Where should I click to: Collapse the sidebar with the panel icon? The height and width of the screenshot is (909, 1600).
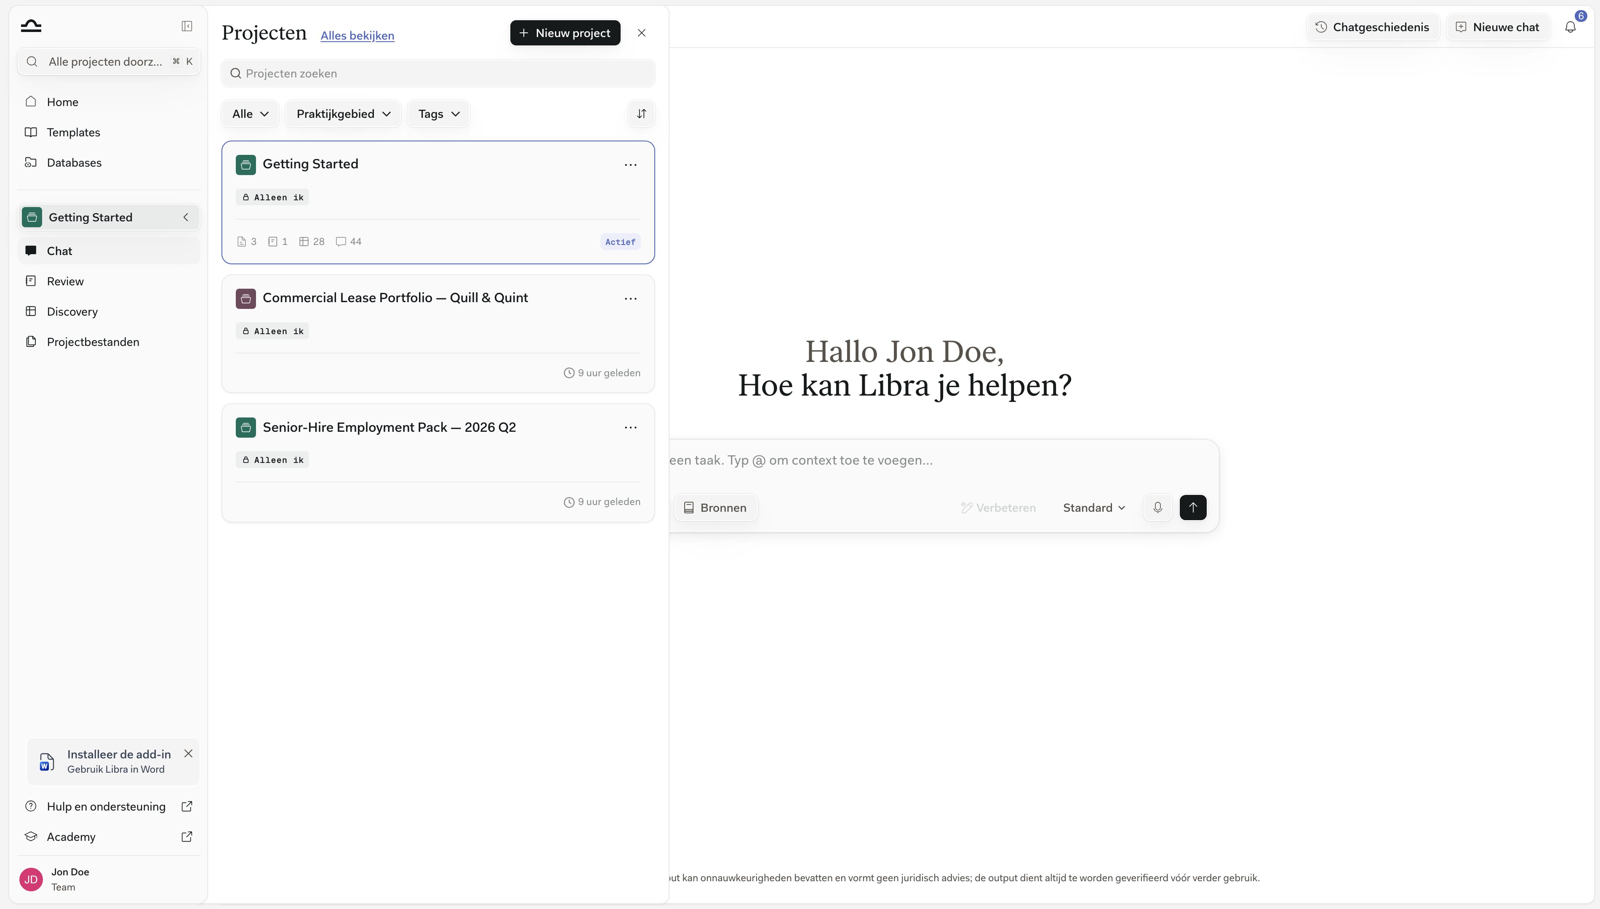pyautogui.click(x=187, y=26)
